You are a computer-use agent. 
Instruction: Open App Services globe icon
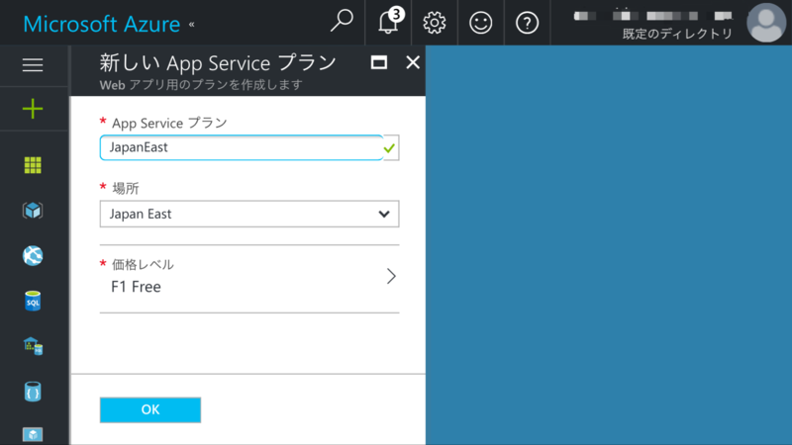click(x=33, y=256)
